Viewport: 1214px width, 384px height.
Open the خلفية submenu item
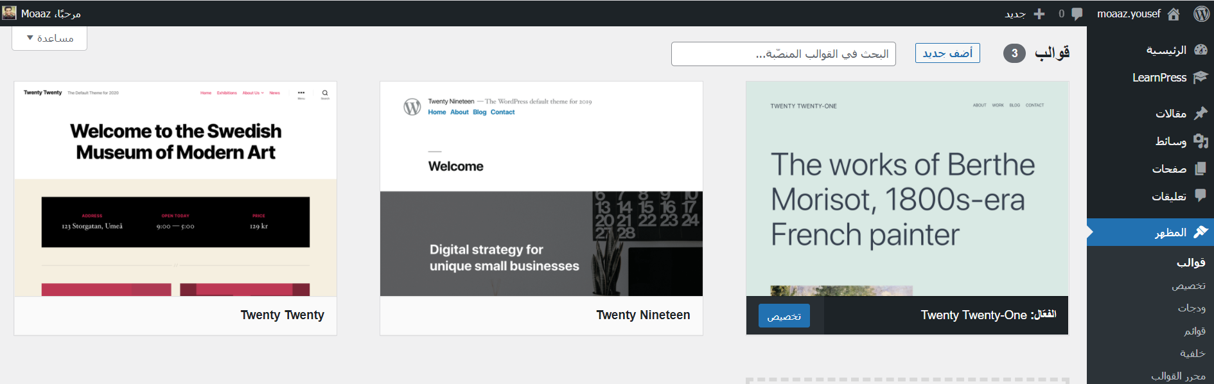click(x=1193, y=353)
